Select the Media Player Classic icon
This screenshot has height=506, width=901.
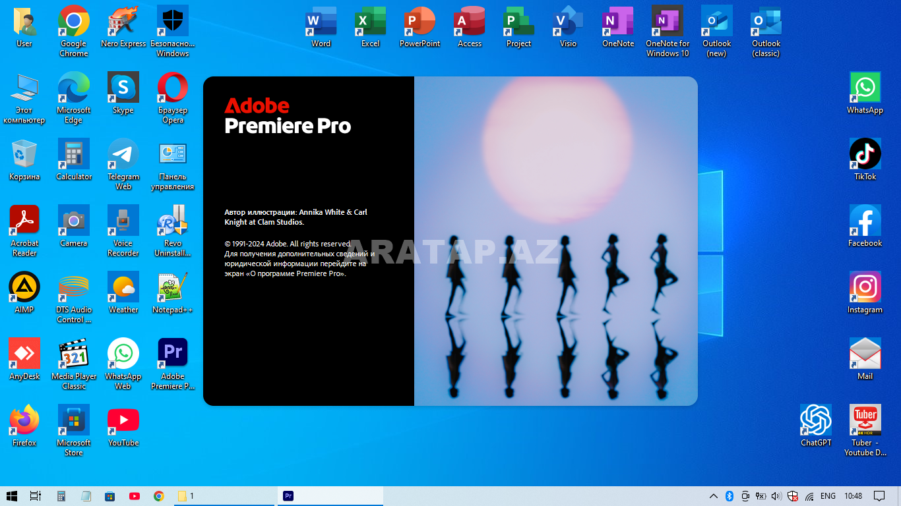pyautogui.click(x=74, y=364)
